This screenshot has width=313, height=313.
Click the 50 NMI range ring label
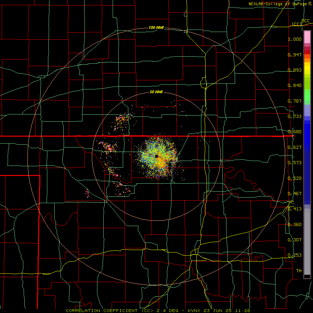pyautogui.click(x=156, y=92)
